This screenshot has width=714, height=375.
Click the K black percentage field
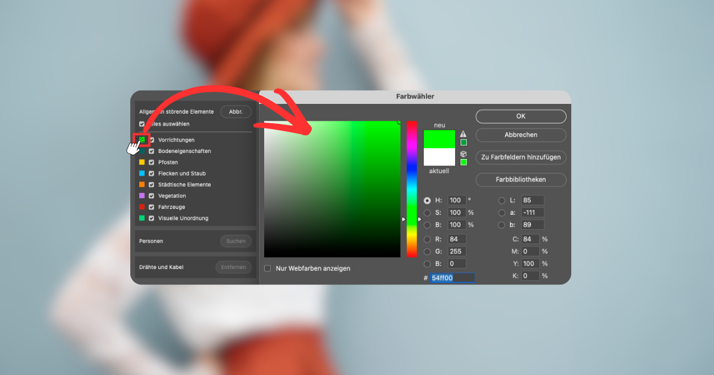(x=531, y=276)
